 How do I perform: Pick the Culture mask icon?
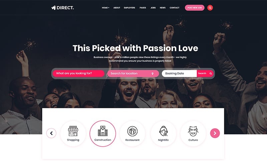click(193, 131)
